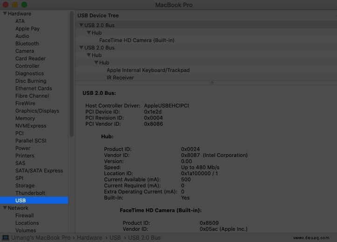Click the Up to 480 Mb/s speed value
337x242 pixels.
(x=200, y=167)
